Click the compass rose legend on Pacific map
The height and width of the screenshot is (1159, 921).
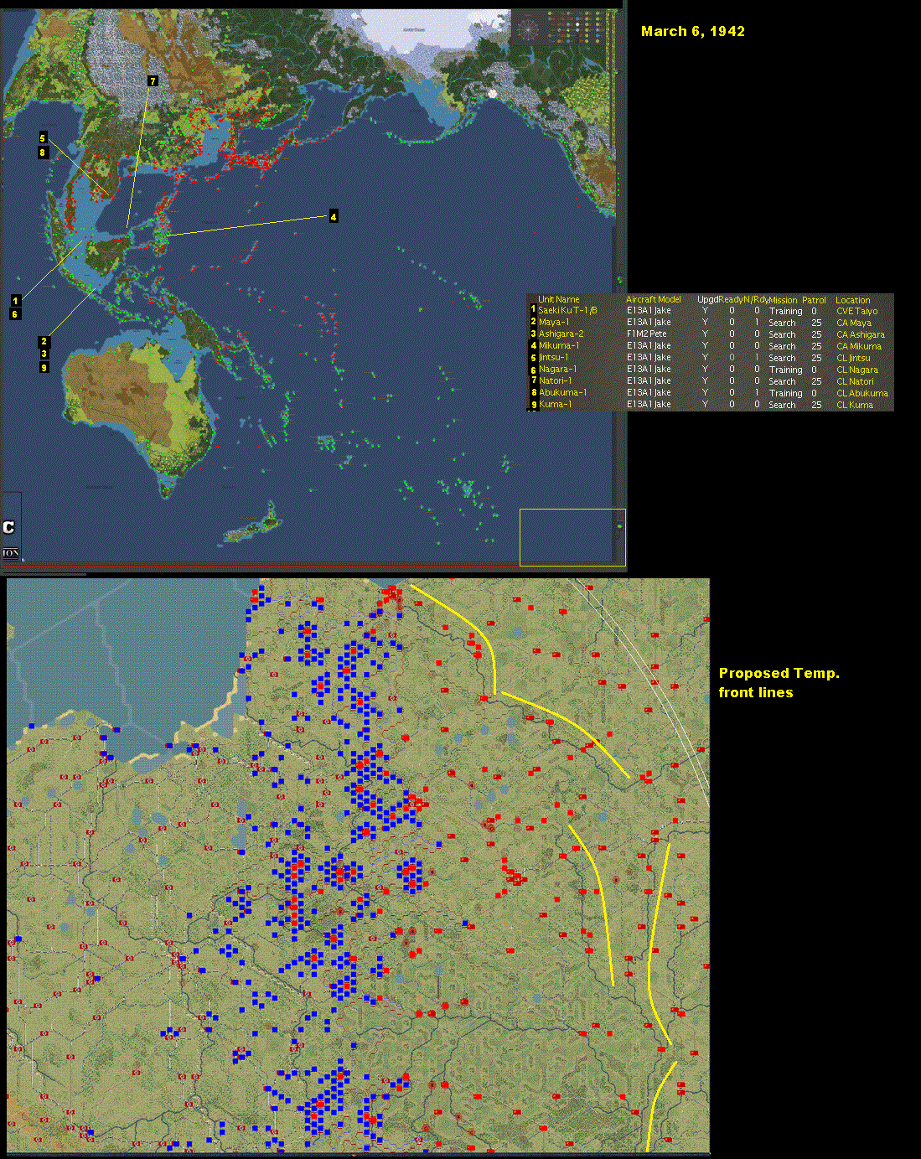528,29
